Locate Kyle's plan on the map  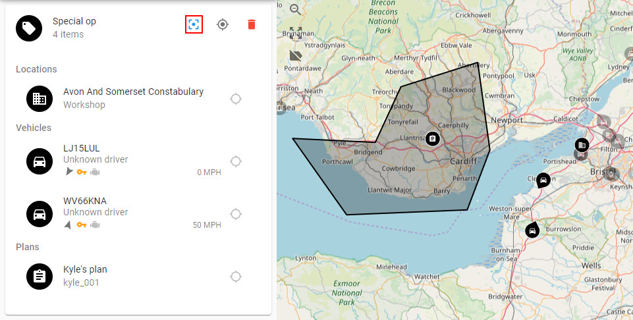pos(235,277)
